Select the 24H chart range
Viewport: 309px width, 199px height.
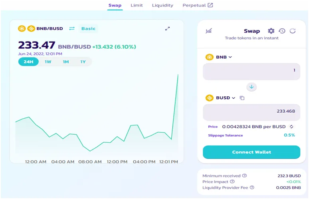(x=28, y=62)
